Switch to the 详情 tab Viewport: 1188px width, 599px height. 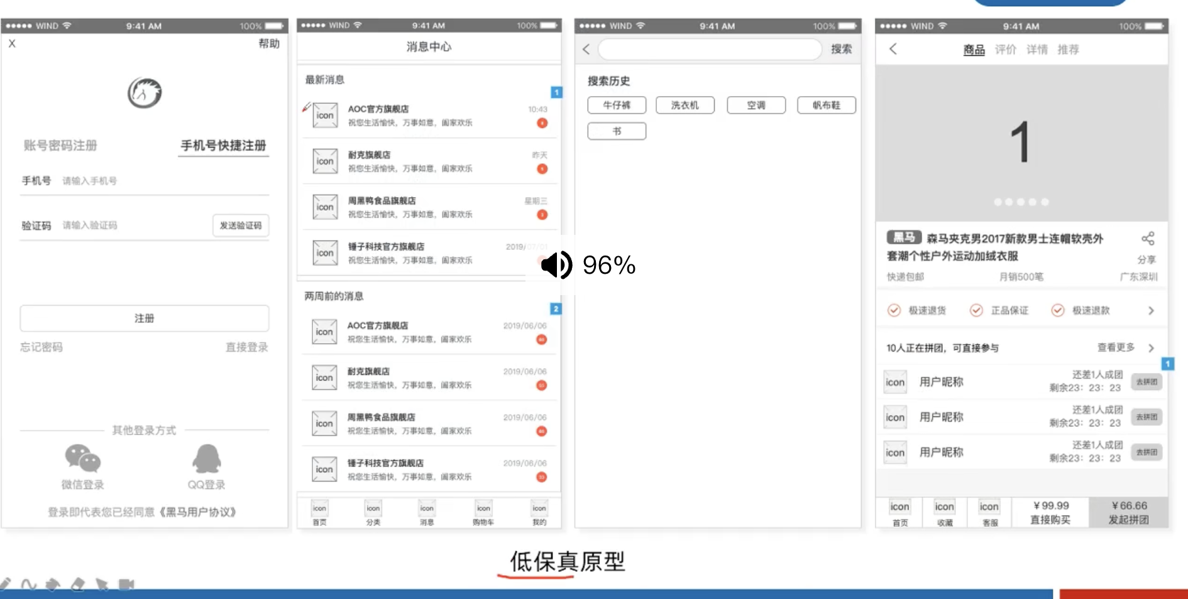(1037, 50)
